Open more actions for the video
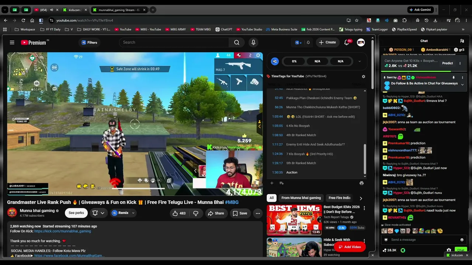 click(x=258, y=213)
